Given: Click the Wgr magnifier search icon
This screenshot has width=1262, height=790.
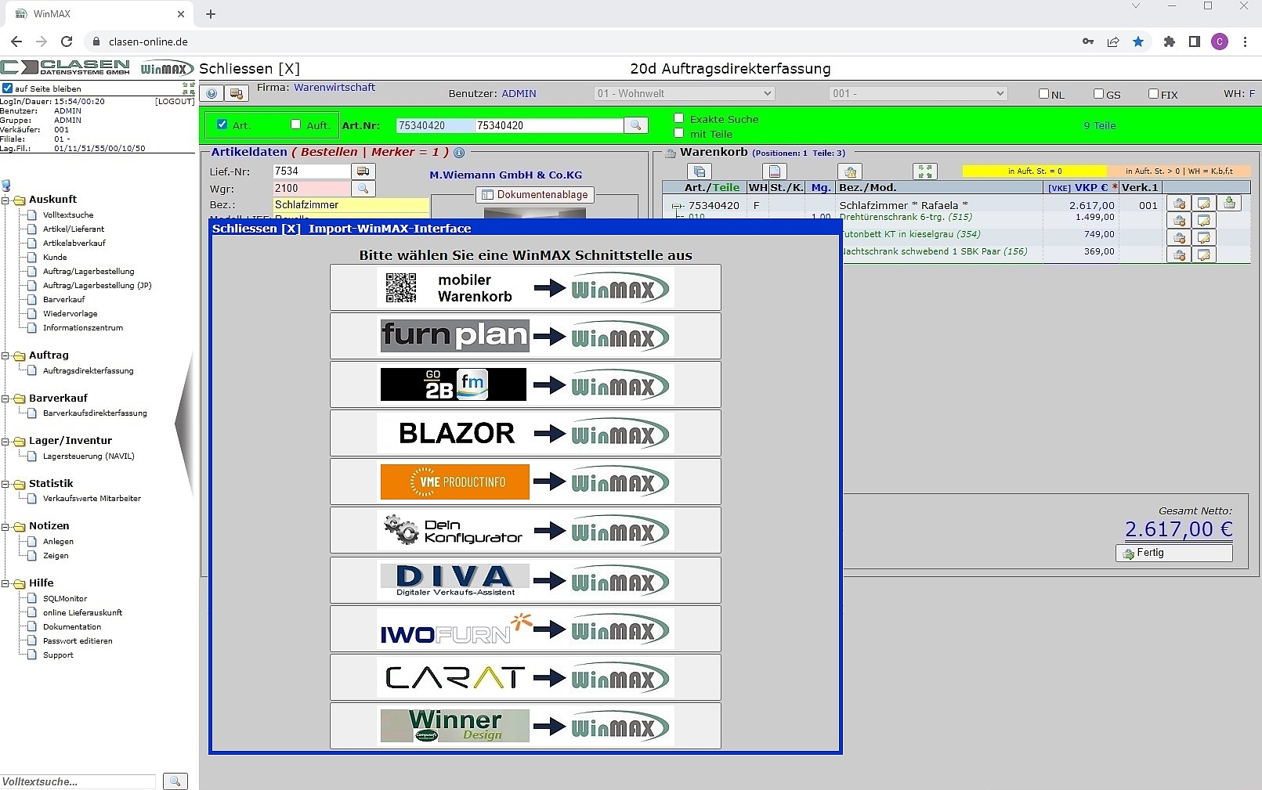Looking at the screenshot, I should 363,189.
